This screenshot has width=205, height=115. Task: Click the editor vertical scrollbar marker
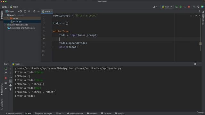(x=200, y=44)
